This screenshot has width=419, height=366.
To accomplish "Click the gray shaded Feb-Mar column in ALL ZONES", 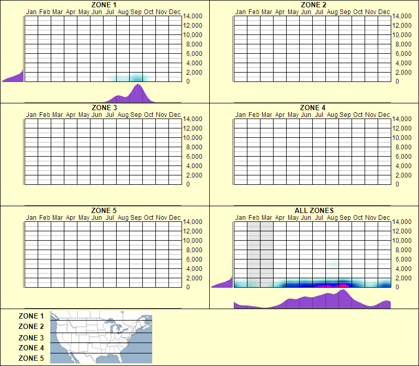I will (259, 251).
